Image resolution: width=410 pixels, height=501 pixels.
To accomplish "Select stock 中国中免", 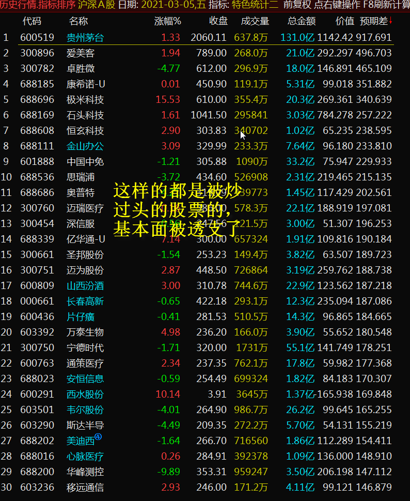I will click(85, 161).
